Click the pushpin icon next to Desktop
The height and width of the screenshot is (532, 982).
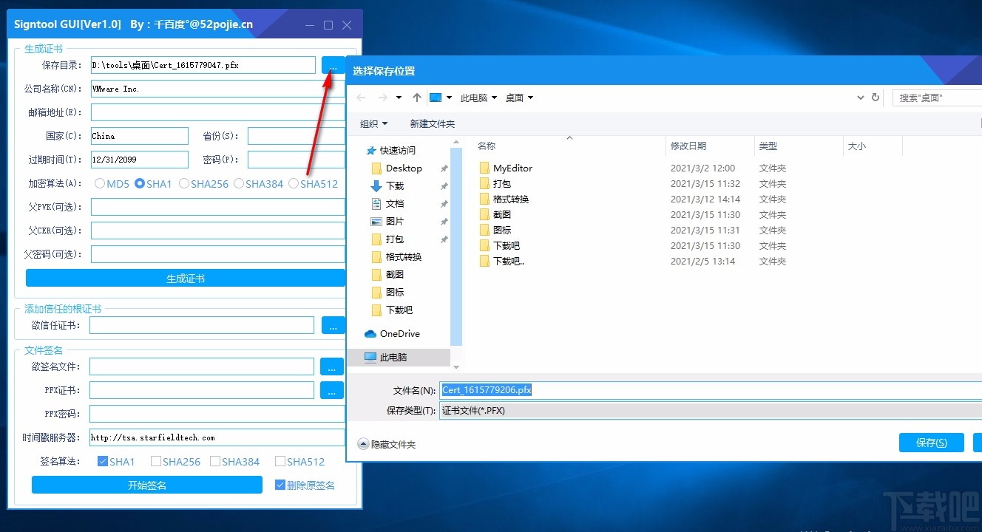444,168
